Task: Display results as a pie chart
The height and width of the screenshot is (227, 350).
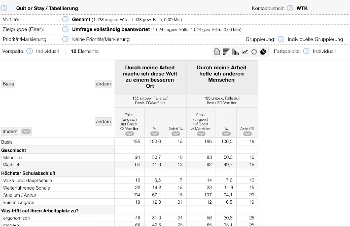Action: pyautogui.click(x=263, y=52)
